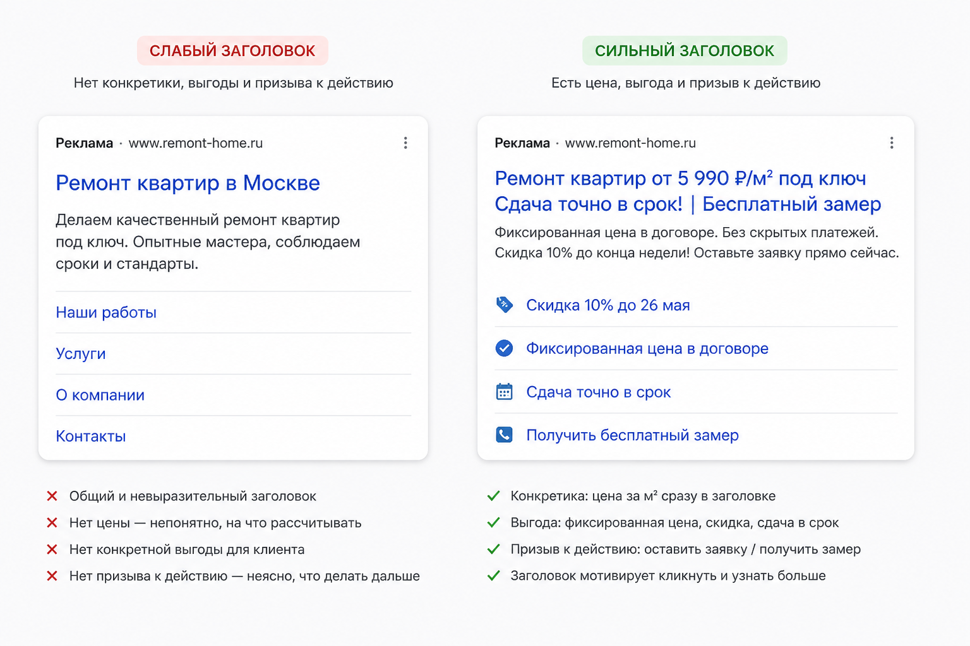970x646 pixels.
Task: Follow the "Скидка 10% до 26 мая" sitelink
Action: click(608, 305)
